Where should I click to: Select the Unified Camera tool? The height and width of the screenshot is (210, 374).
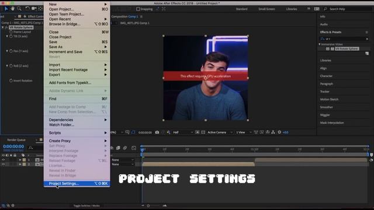(x=34, y=9)
